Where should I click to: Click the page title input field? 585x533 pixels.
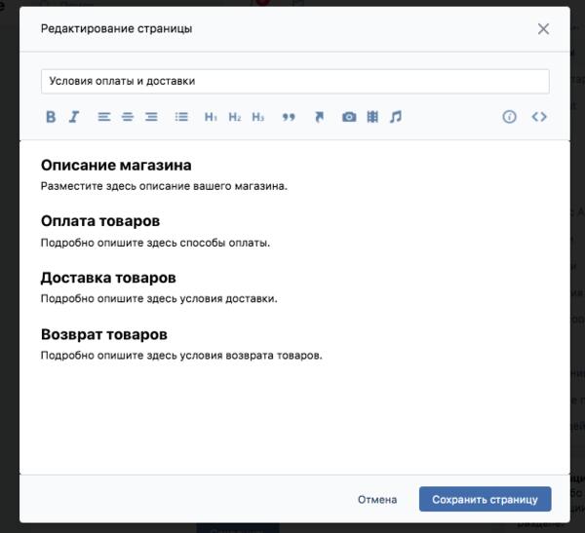[295, 81]
